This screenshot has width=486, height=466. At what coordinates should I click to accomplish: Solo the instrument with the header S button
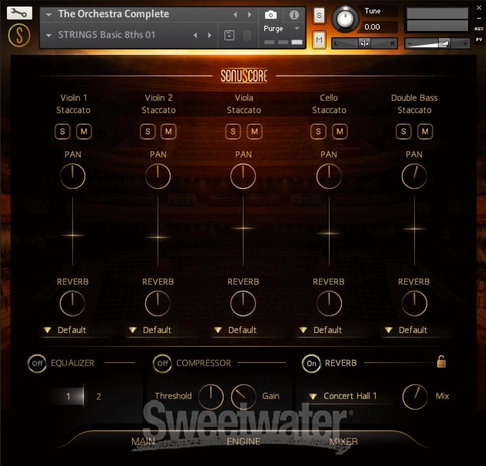319,15
